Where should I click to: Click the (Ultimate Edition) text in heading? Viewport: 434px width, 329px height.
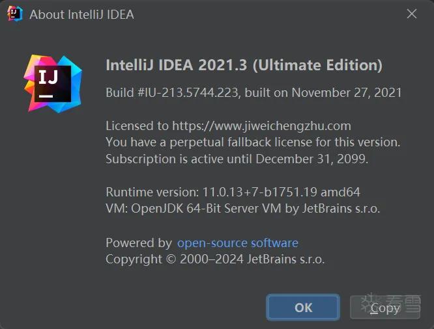317,65
